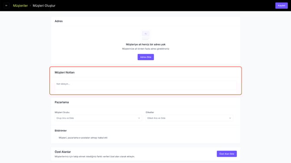Click the empty address illustration icon
The image size is (291, 163).
click(x=145, y=36)
